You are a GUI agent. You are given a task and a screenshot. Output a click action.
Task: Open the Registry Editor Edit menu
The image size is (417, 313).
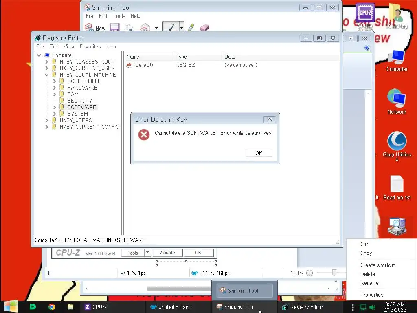coord(54,46)
